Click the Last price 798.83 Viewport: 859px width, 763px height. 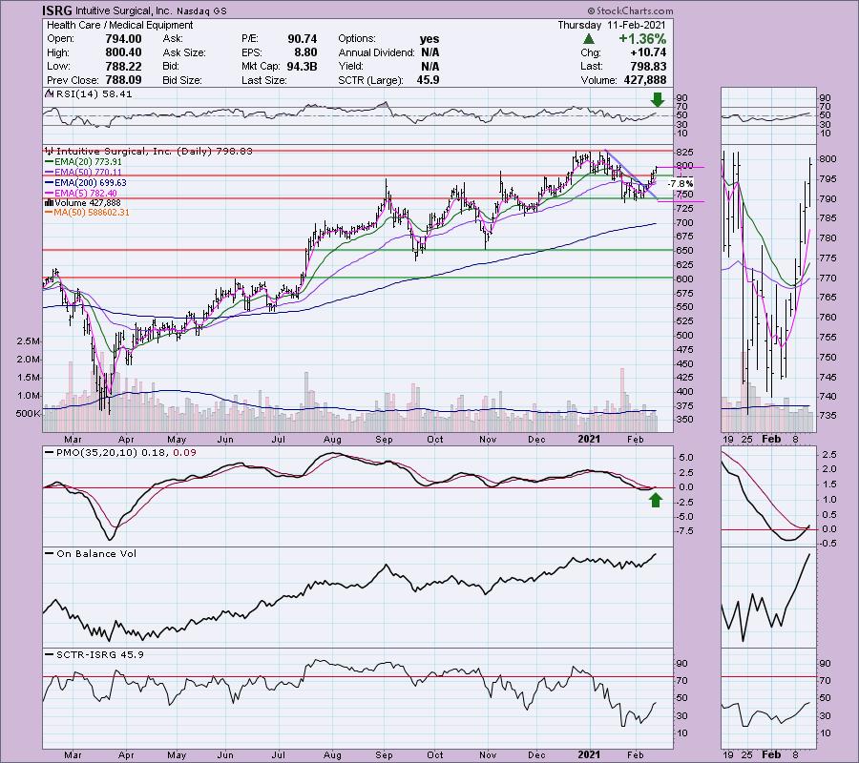(648, 66)
